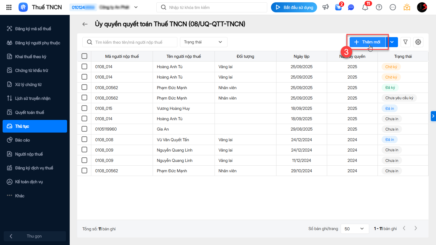436x245 pixels.
Task: Open table column settings gear
Action: (x=418, y=42)
